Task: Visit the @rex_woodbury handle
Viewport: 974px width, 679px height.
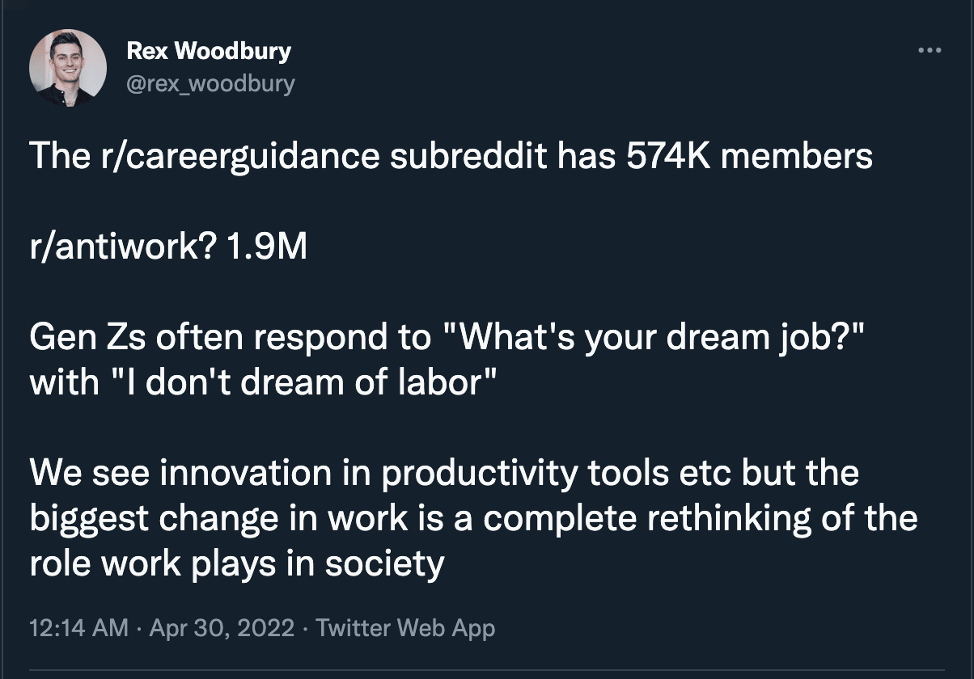Action: pyautogui.click(x=211, y=83)
